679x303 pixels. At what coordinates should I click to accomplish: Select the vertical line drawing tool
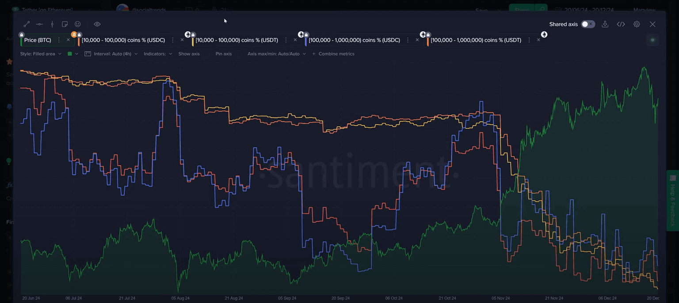coord(52,24)
